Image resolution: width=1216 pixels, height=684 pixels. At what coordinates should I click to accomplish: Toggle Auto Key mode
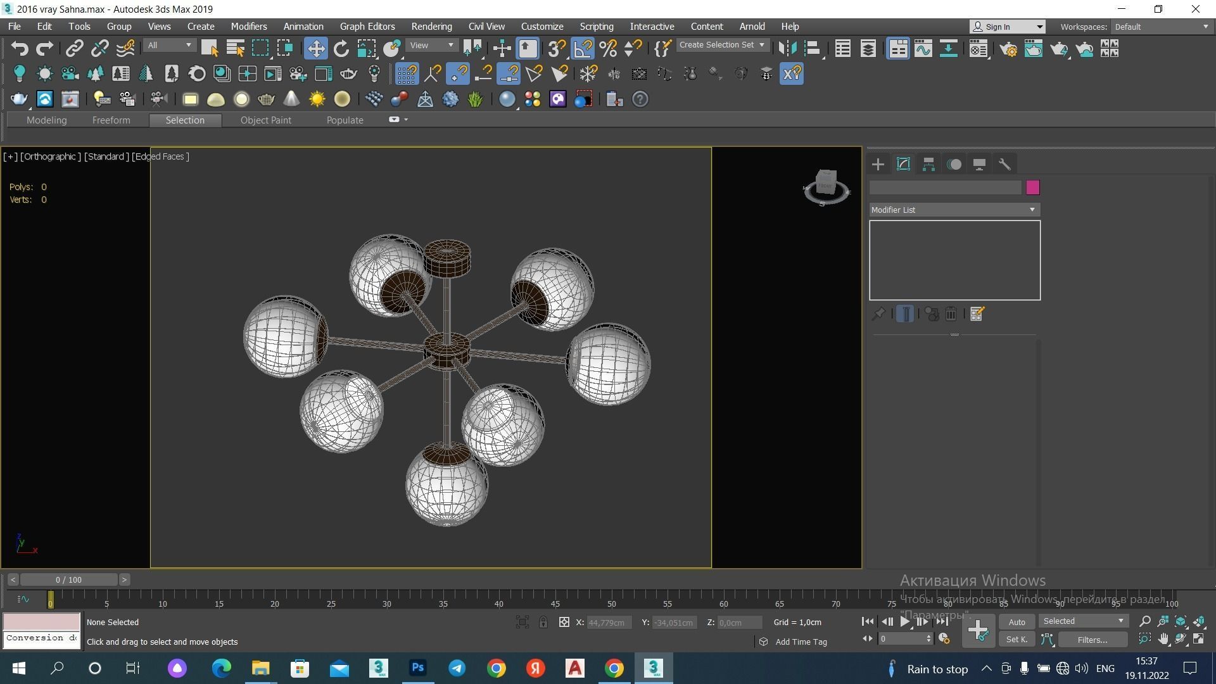tap(1016, 622)
